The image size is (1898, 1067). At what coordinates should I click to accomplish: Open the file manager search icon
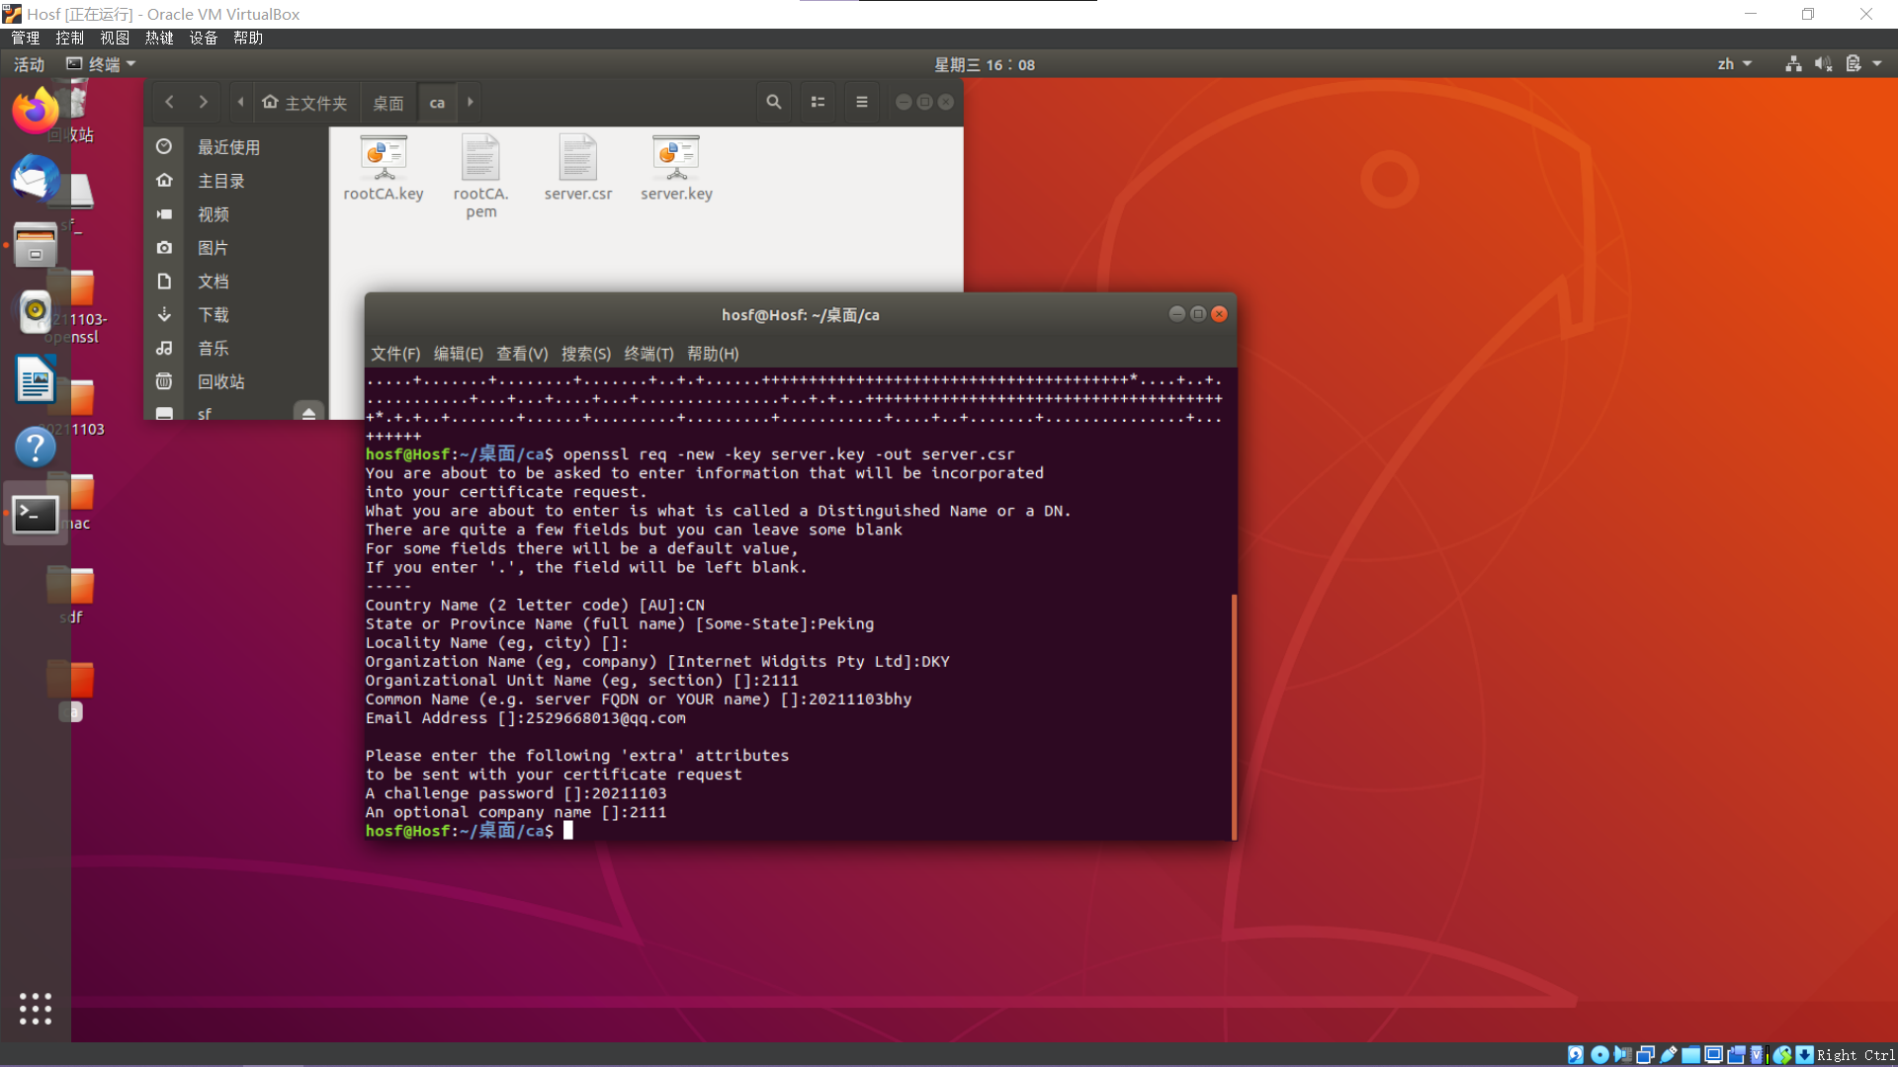coord(773,102)
